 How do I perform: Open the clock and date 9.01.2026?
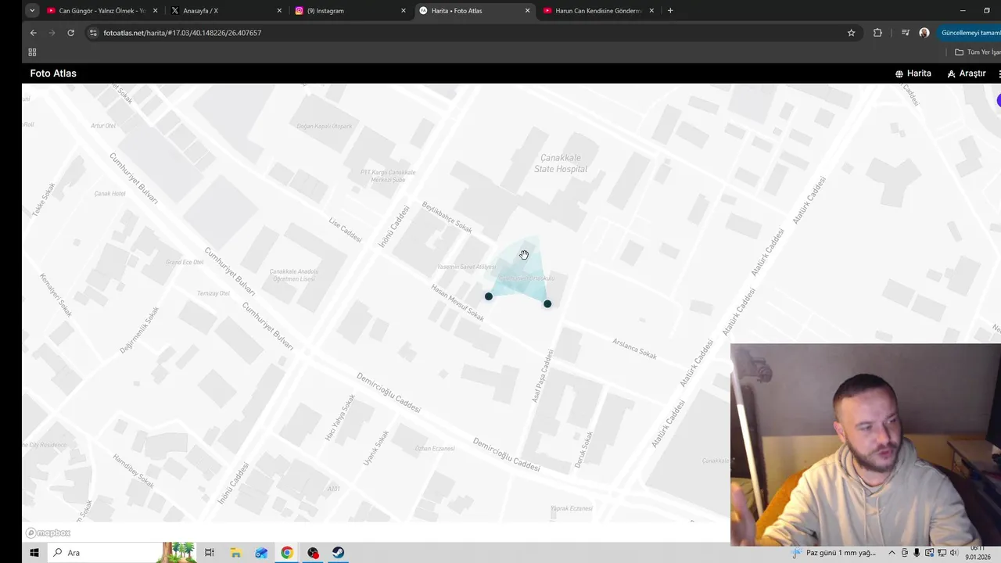(978, 553)
